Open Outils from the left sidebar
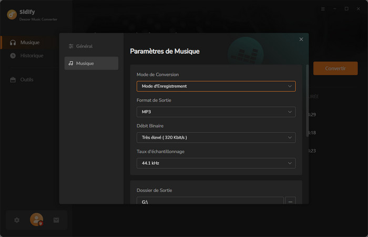The width and height of the screenshot is (368, 237). [x=27, y=80]
